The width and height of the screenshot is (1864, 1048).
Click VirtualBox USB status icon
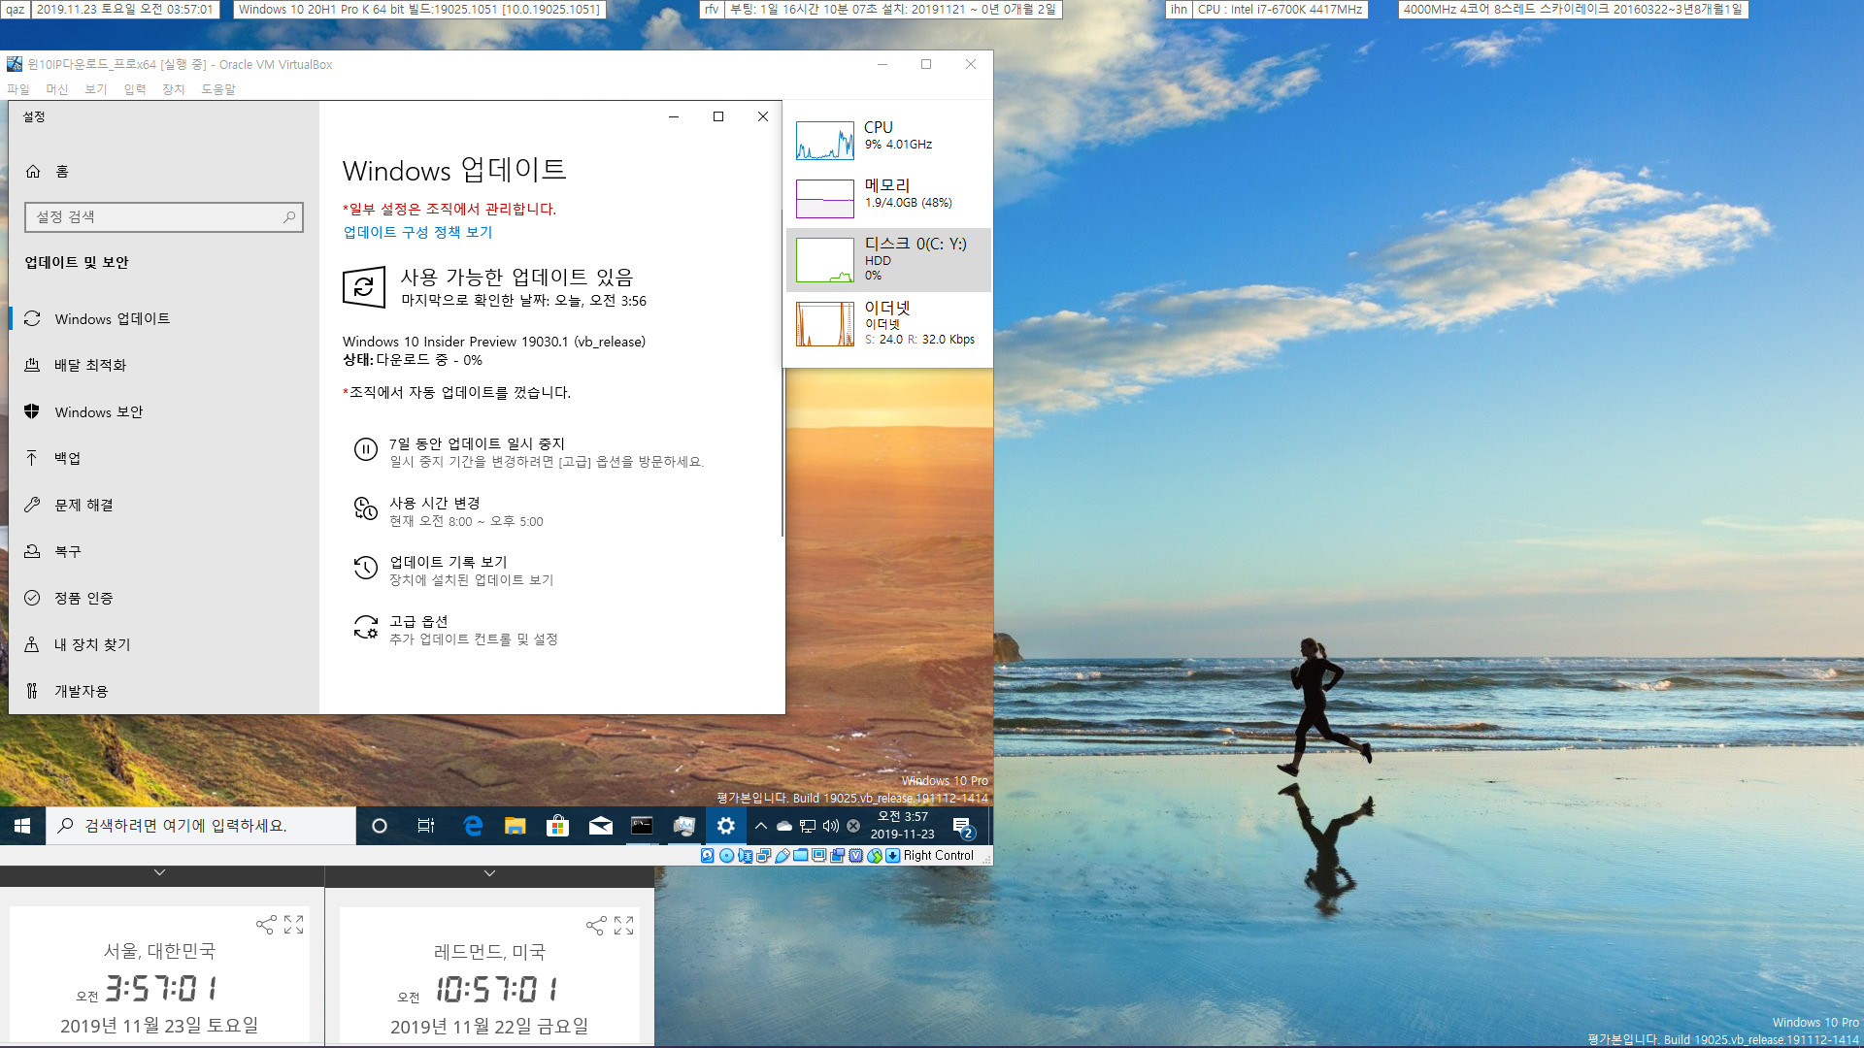pyautogui.click(x=782, y=855)
